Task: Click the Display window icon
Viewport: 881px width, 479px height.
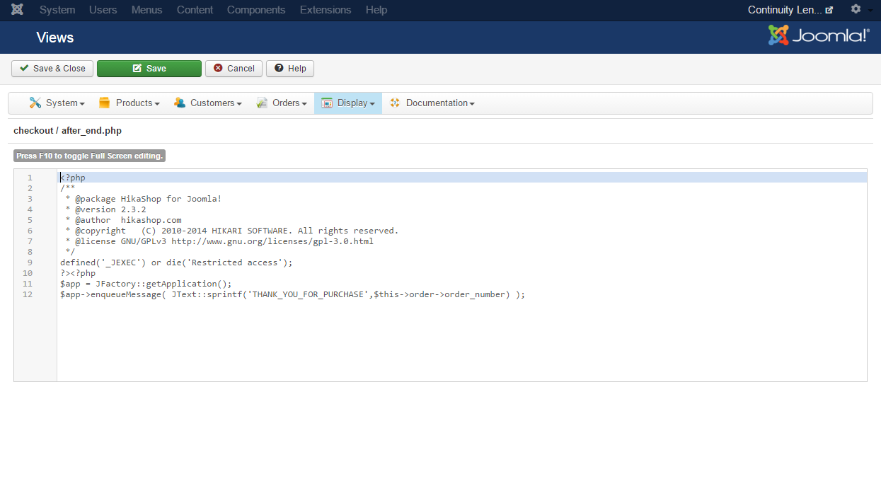Action: click(327, 103)
